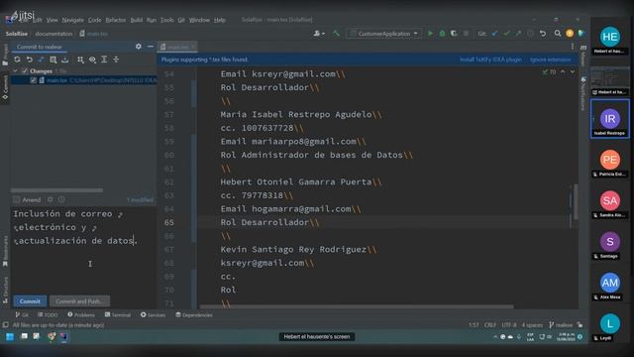Click the Expand All icon in commit toolbar
This screenshot has width=634, height=357.
pyautogui.click(x=104, y=59)
